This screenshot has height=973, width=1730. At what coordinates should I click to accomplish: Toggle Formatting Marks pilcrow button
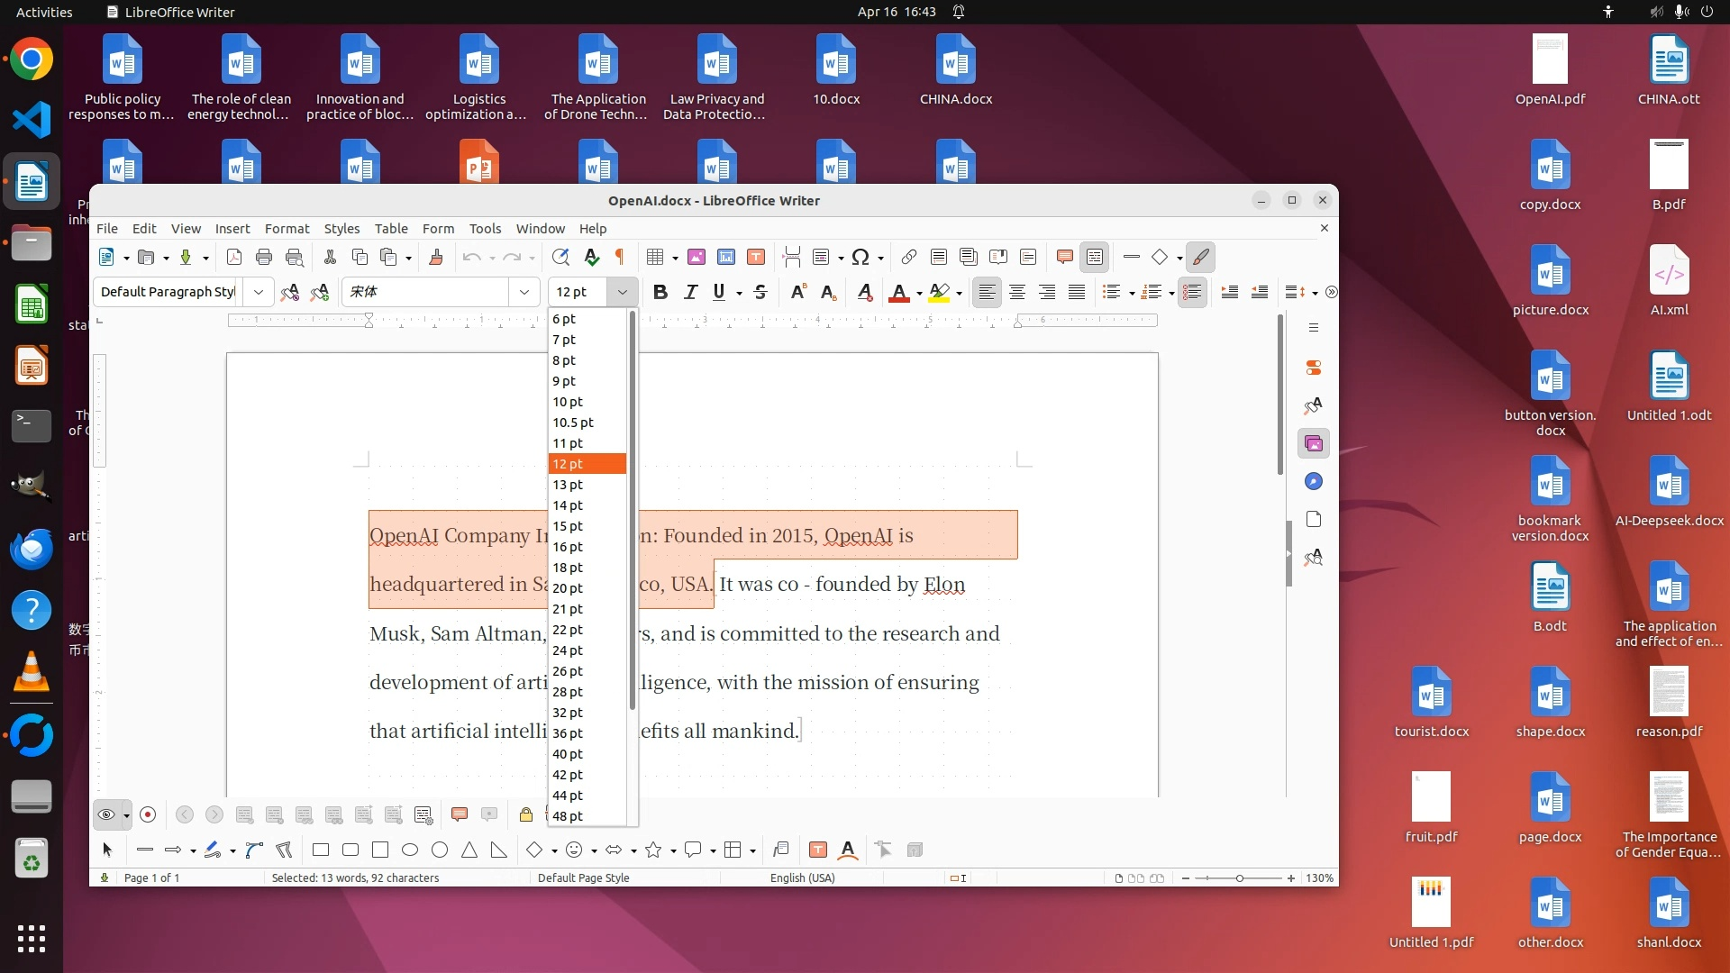(620, 258)
